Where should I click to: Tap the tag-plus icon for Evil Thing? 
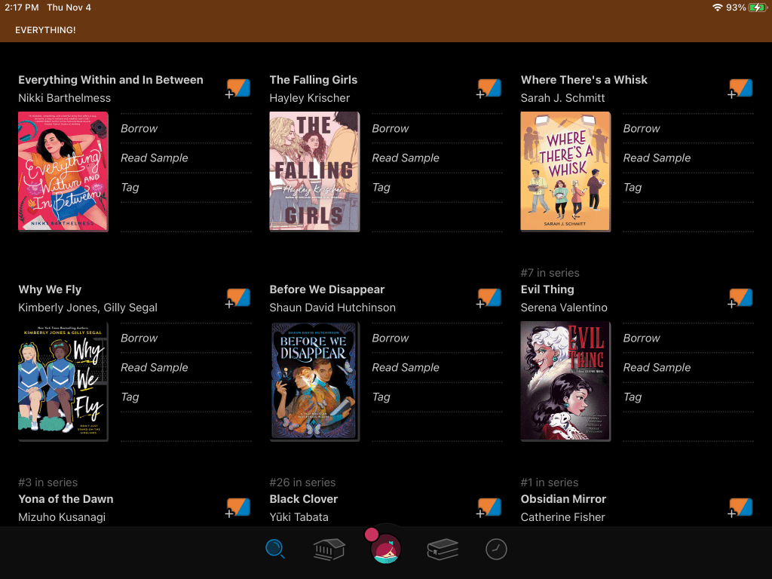pyautogui.click(x=740, y=299)
